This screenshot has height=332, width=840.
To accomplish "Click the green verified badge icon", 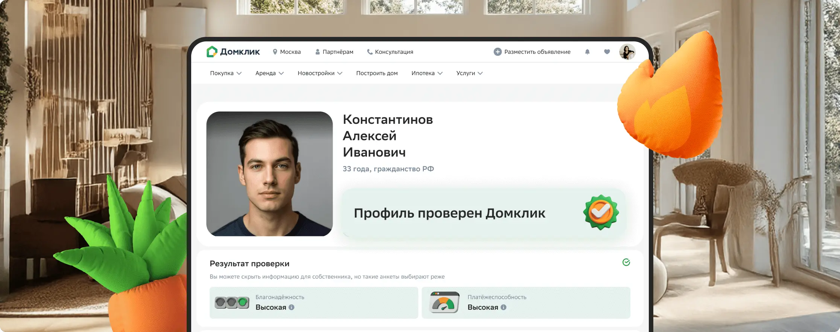I will tap(601, 212).
